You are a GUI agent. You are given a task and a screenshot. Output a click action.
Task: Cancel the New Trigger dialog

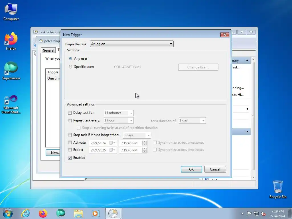click(x=215, y=169)
